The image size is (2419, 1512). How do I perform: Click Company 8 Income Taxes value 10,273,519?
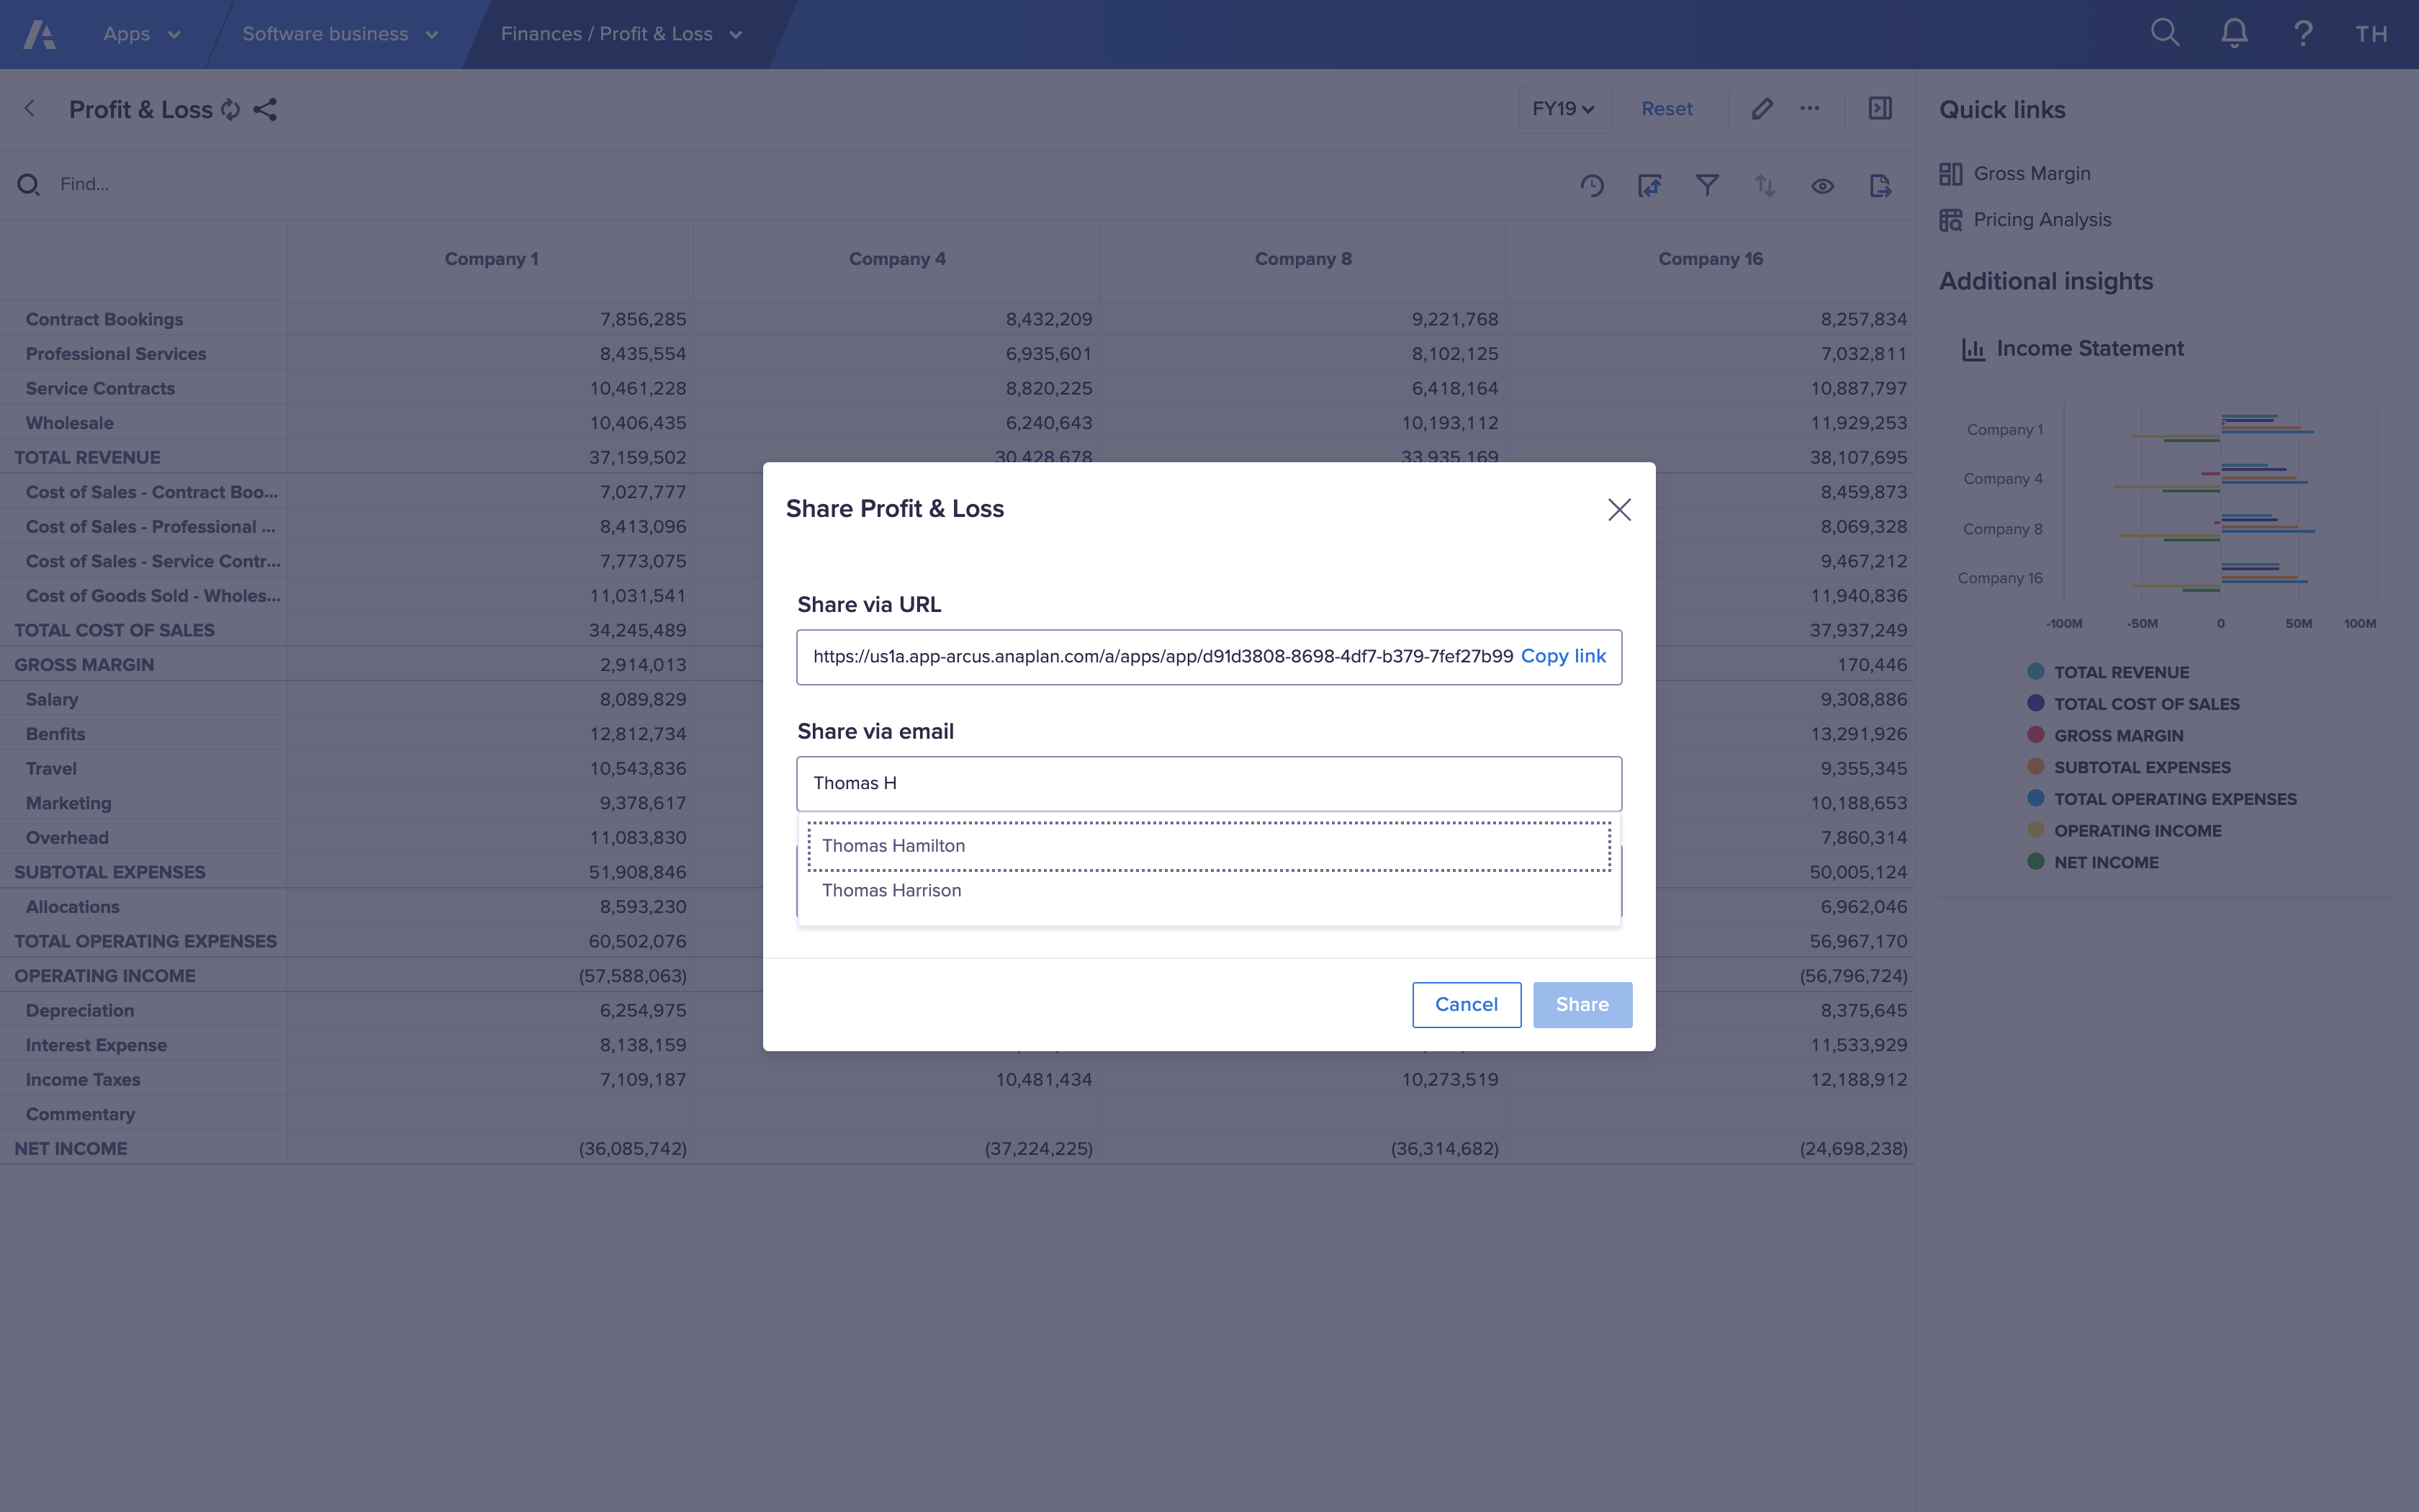[1449, 1080]
